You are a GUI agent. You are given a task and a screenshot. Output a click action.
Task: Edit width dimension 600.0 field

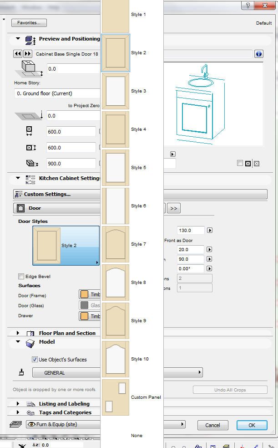point(71,132)
